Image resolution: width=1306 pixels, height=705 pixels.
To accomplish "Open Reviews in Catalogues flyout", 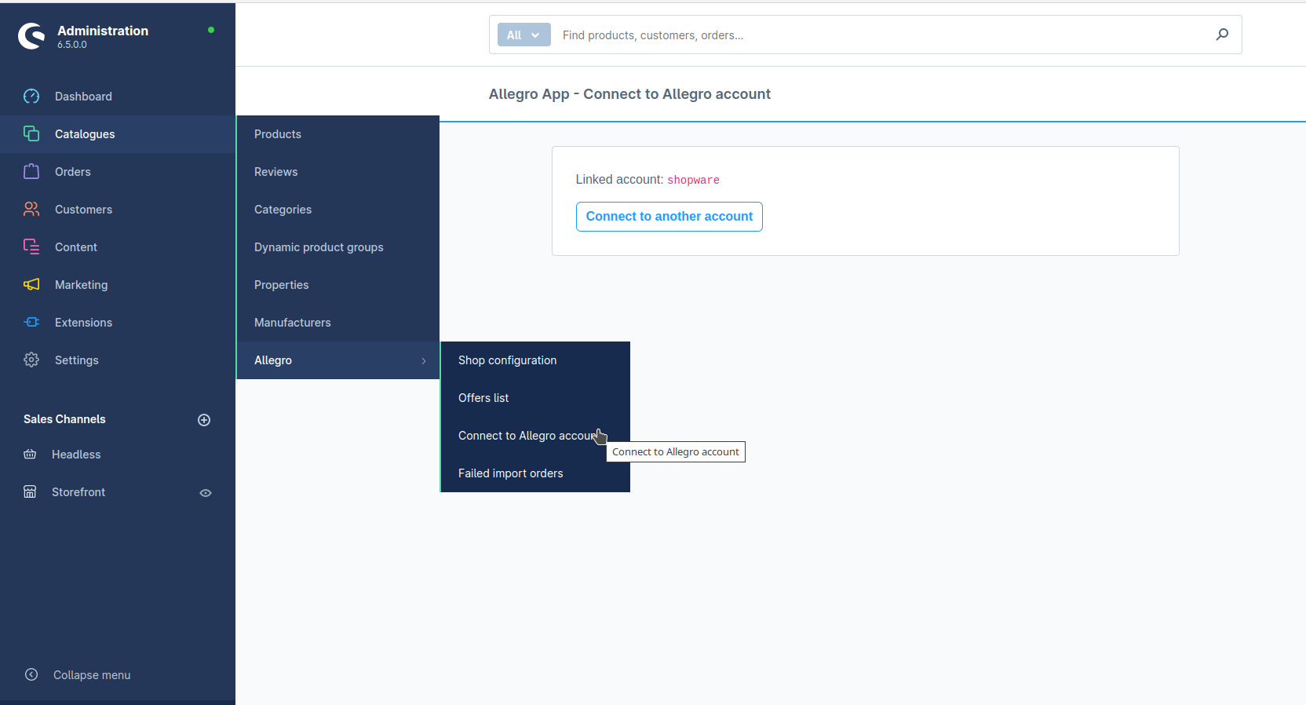I will tap(338, 172).
